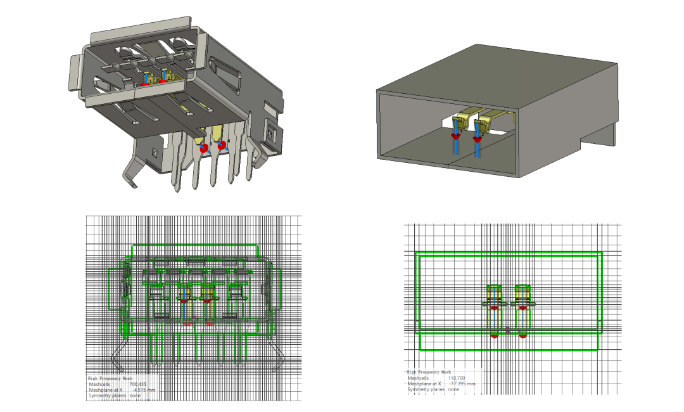684x412 pixels.
Task: Click 'Meshcells' label in right mesh view
Action: [x=418, y=378]
